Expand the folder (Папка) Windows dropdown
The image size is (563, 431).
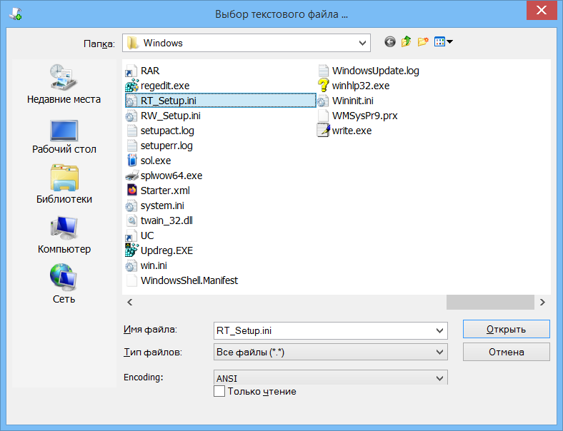point(362,44)
